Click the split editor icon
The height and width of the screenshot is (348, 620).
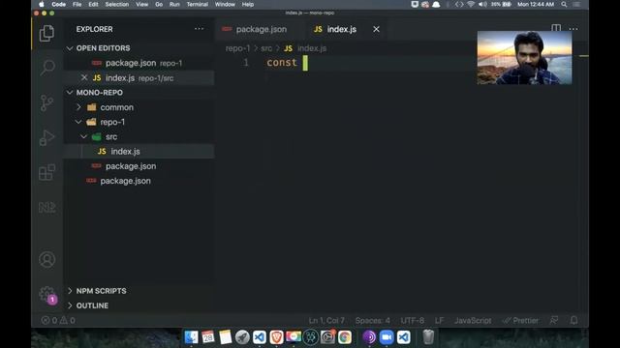[x=556, y=28]
